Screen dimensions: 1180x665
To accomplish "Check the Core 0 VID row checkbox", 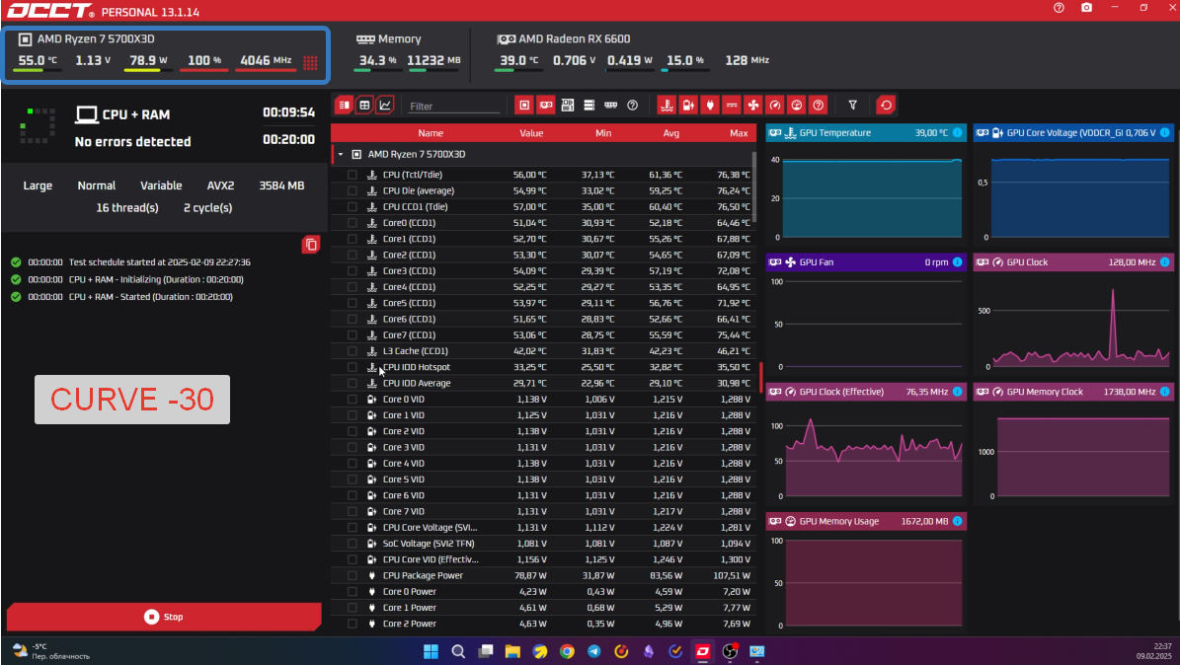I will tap(352, 399).
